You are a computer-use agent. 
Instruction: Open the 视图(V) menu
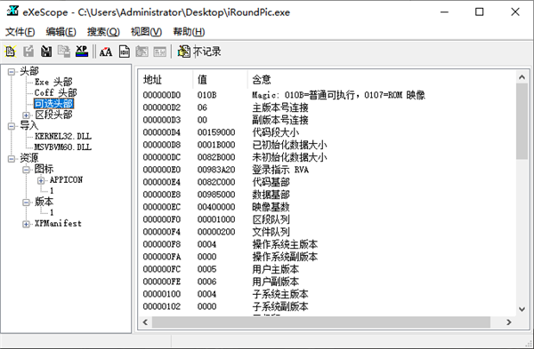click(x=146, y=32)
